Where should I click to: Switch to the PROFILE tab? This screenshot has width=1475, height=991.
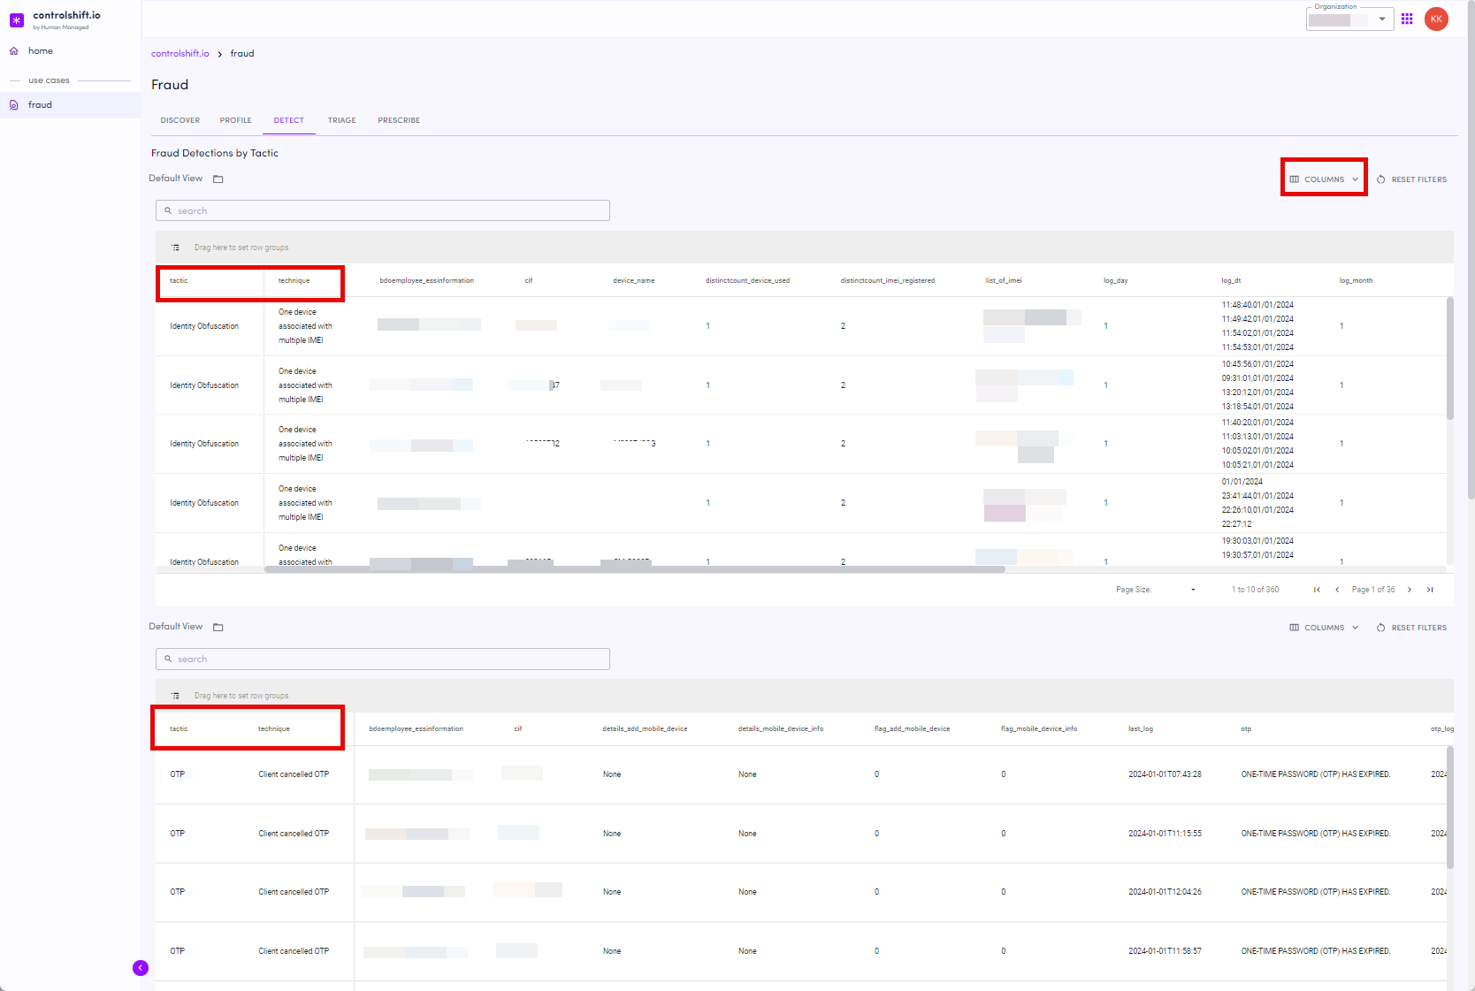click(236, 120)
